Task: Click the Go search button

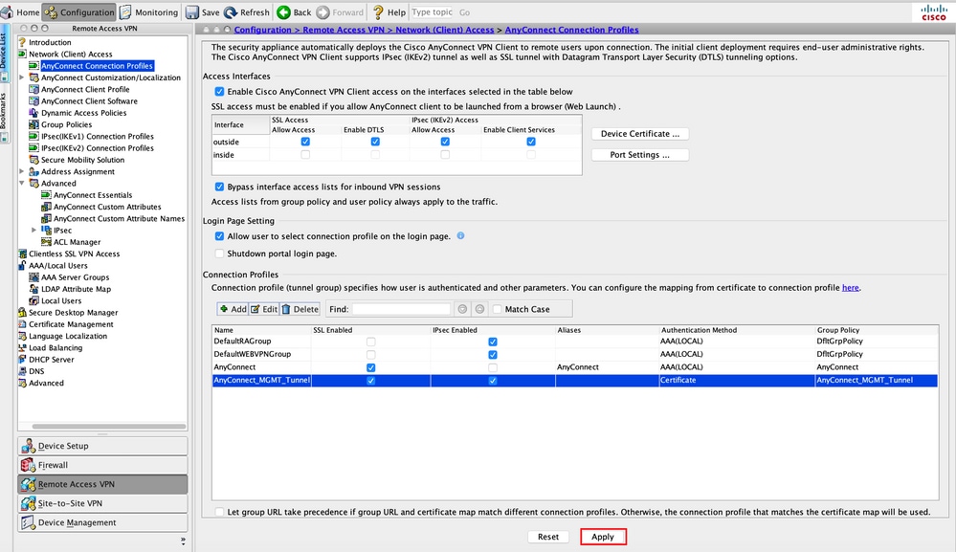Action: 464,12
